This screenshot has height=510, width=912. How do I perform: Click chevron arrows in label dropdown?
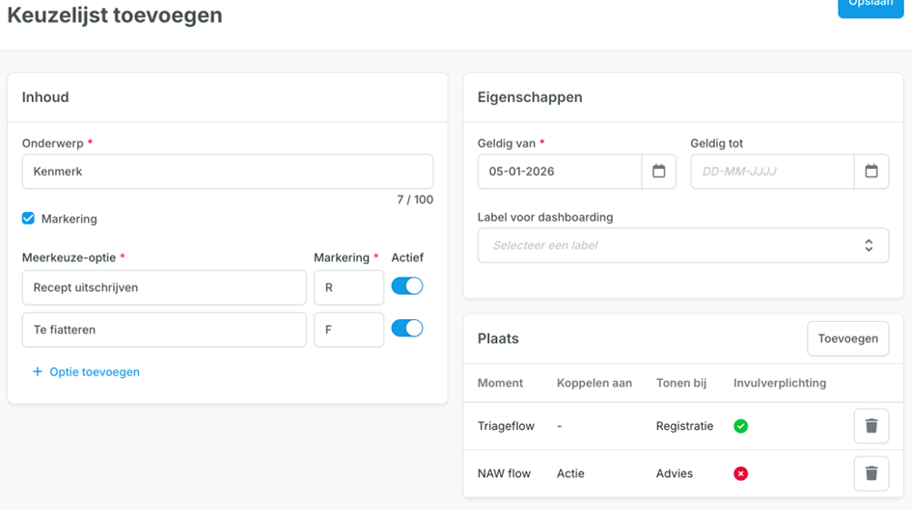tap(869, 246)
